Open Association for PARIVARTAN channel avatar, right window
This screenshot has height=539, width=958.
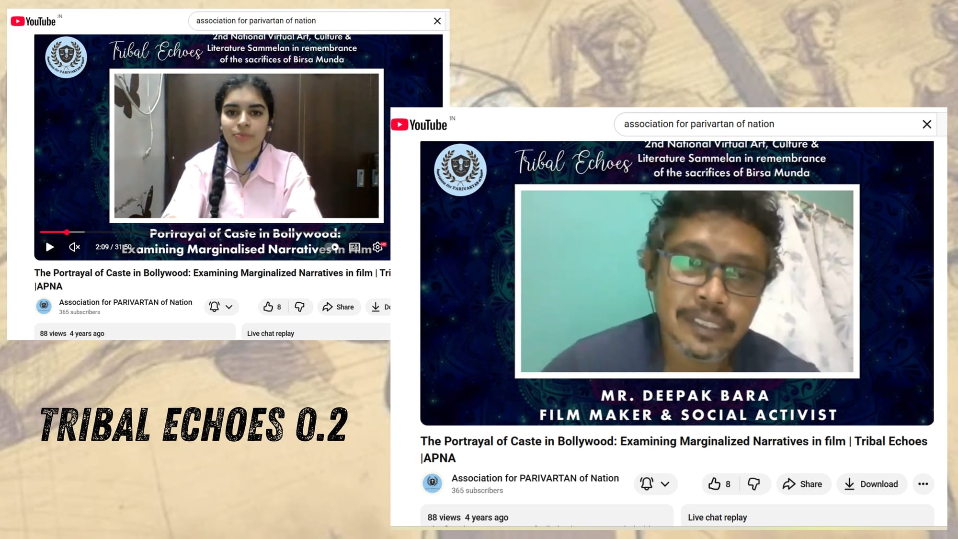coord(432,483)
